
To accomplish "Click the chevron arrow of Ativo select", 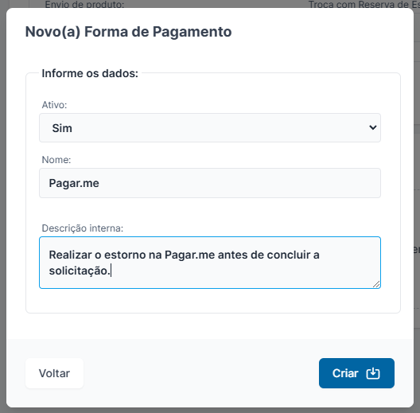I will 373,127.
